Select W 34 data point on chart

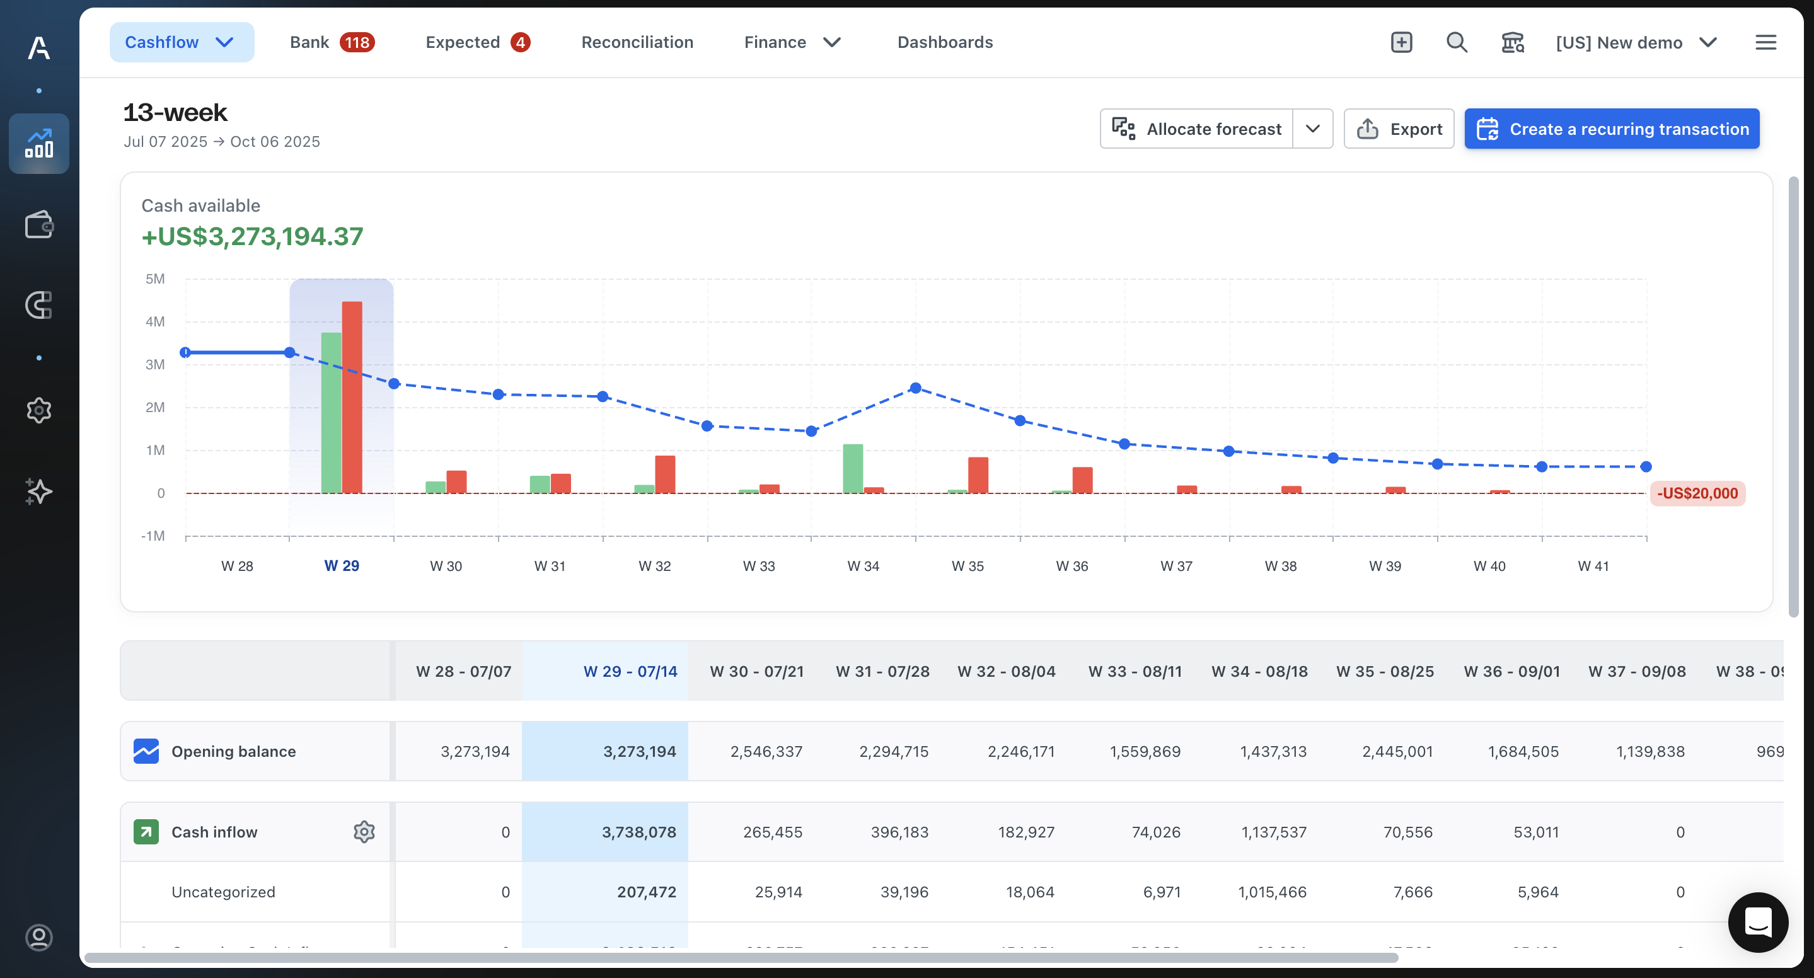pyautogui.click(x=915, y=388)
